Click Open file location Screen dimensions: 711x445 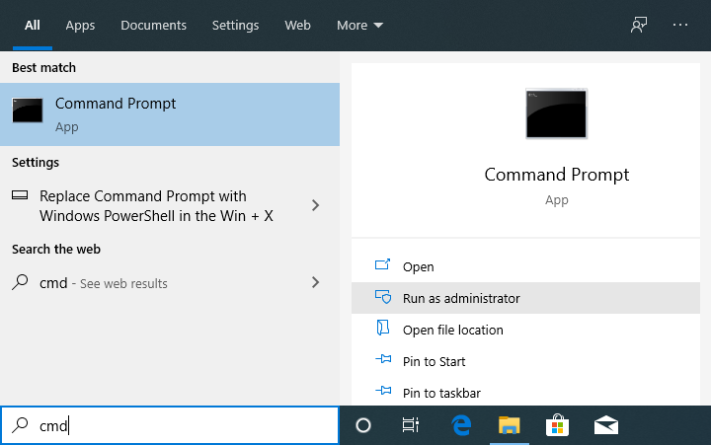[x=452, y=330]
